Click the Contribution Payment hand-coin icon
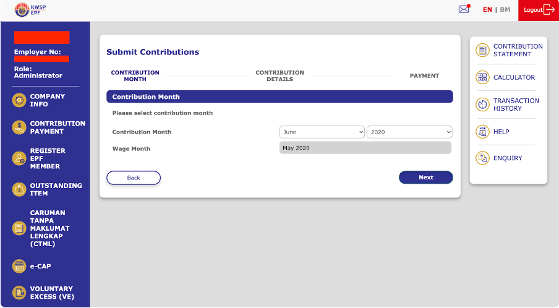 (19, 127)
